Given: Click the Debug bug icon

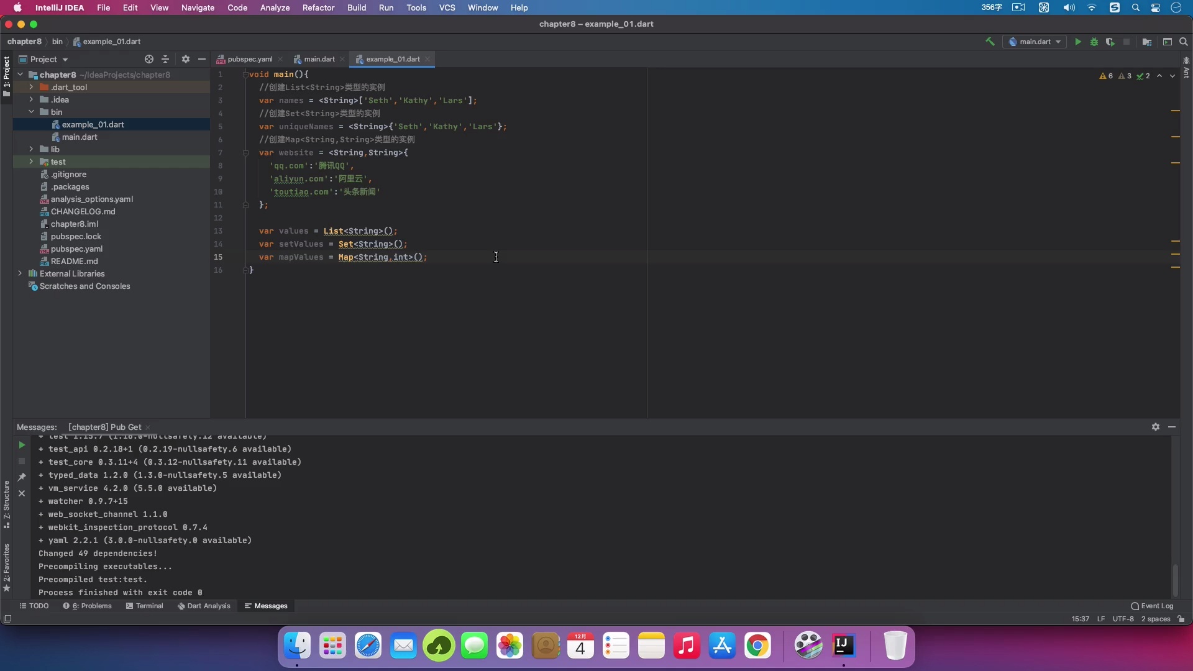Looking at the screenshot, I should [1094, 42].
